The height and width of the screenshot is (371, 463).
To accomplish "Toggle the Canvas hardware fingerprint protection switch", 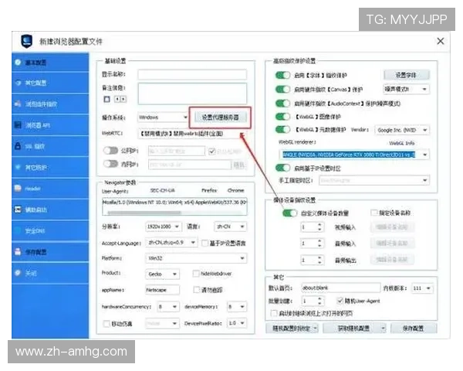I will [283, 89].
